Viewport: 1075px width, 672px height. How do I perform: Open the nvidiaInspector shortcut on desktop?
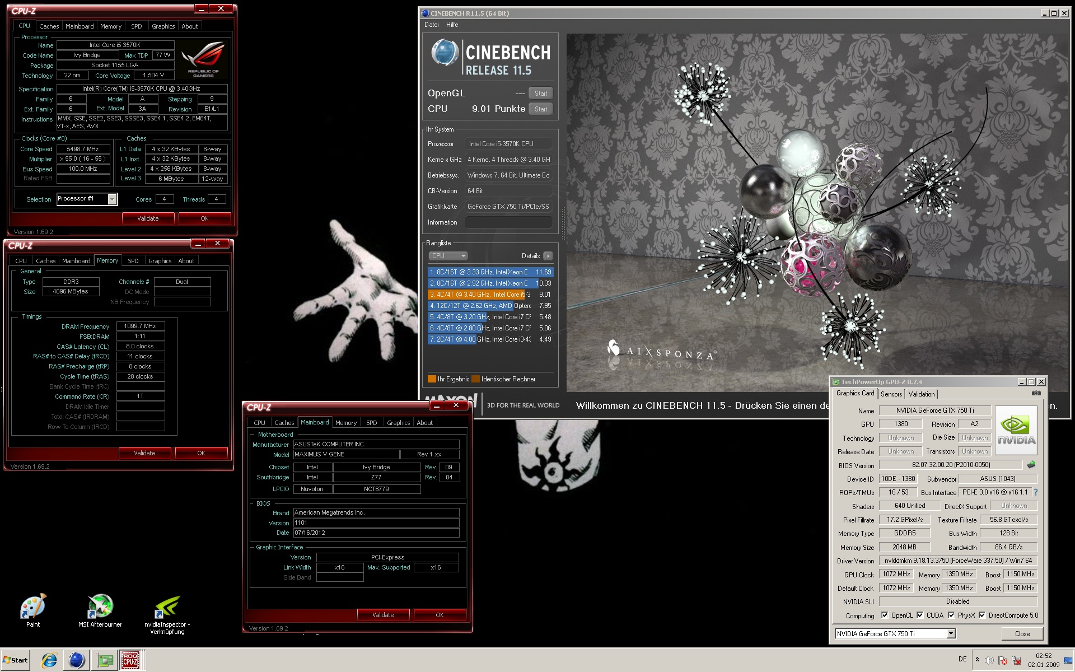coord(167,614)
